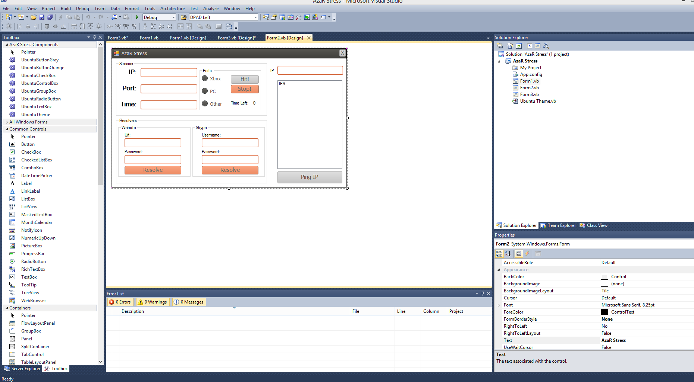Start debugging with the green play icon

[x=137, y=17]
